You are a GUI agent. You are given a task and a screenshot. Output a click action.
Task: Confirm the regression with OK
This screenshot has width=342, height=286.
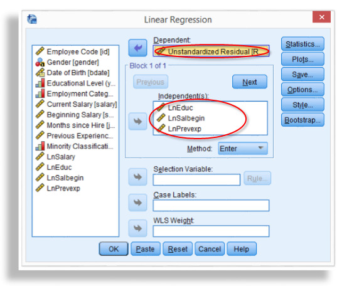coord(114,249)
